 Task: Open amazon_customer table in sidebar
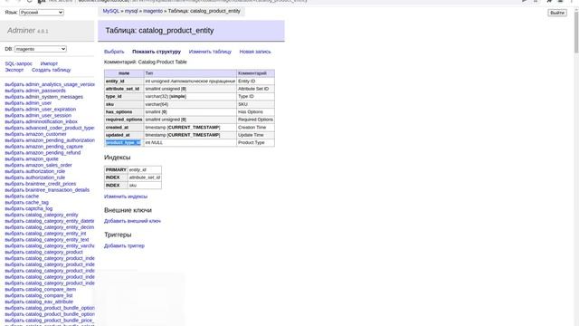click(x=46, y=134)
